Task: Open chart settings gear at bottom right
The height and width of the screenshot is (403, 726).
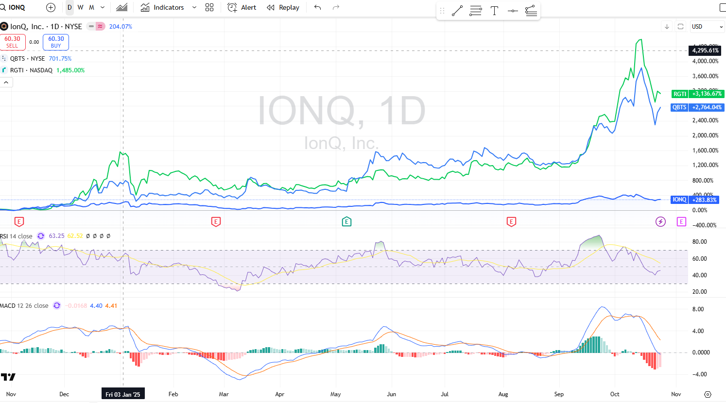Action: (x=708, y=394)
